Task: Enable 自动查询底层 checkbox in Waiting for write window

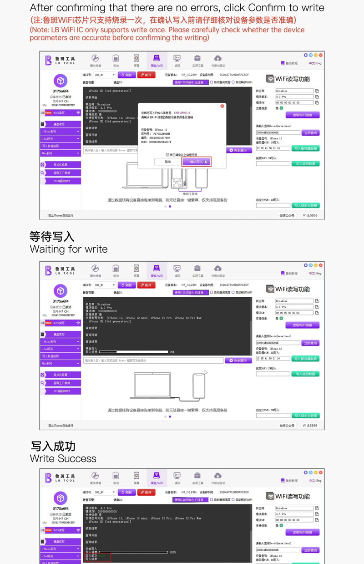Action: coord(212,292)
